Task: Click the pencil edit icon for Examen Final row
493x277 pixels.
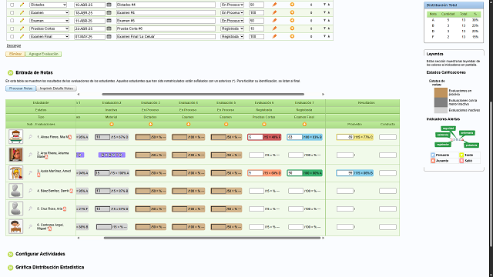Action: click(x=22, y=36)
